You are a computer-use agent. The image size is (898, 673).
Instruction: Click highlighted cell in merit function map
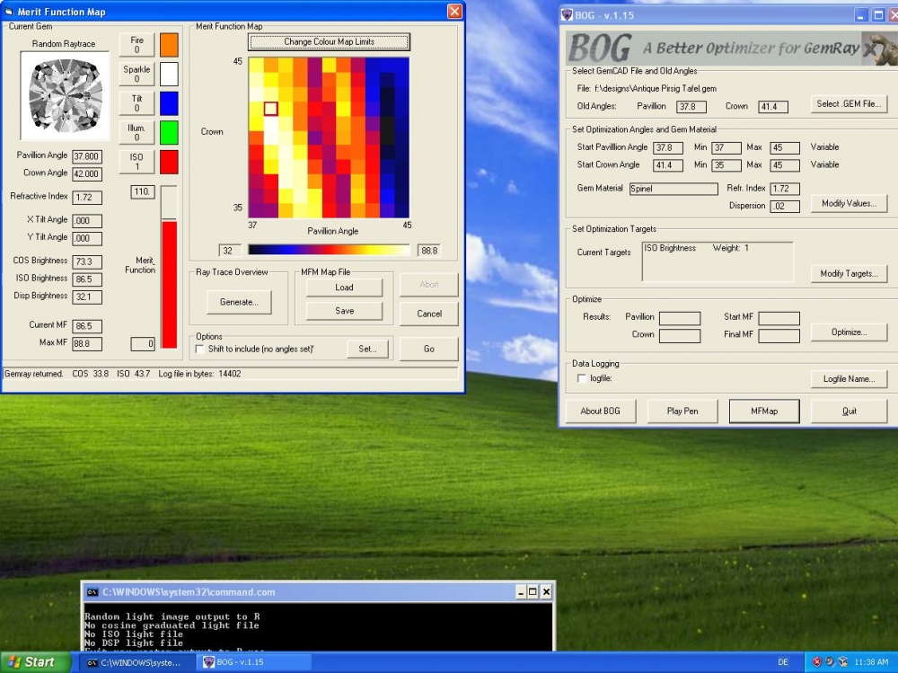271,109
